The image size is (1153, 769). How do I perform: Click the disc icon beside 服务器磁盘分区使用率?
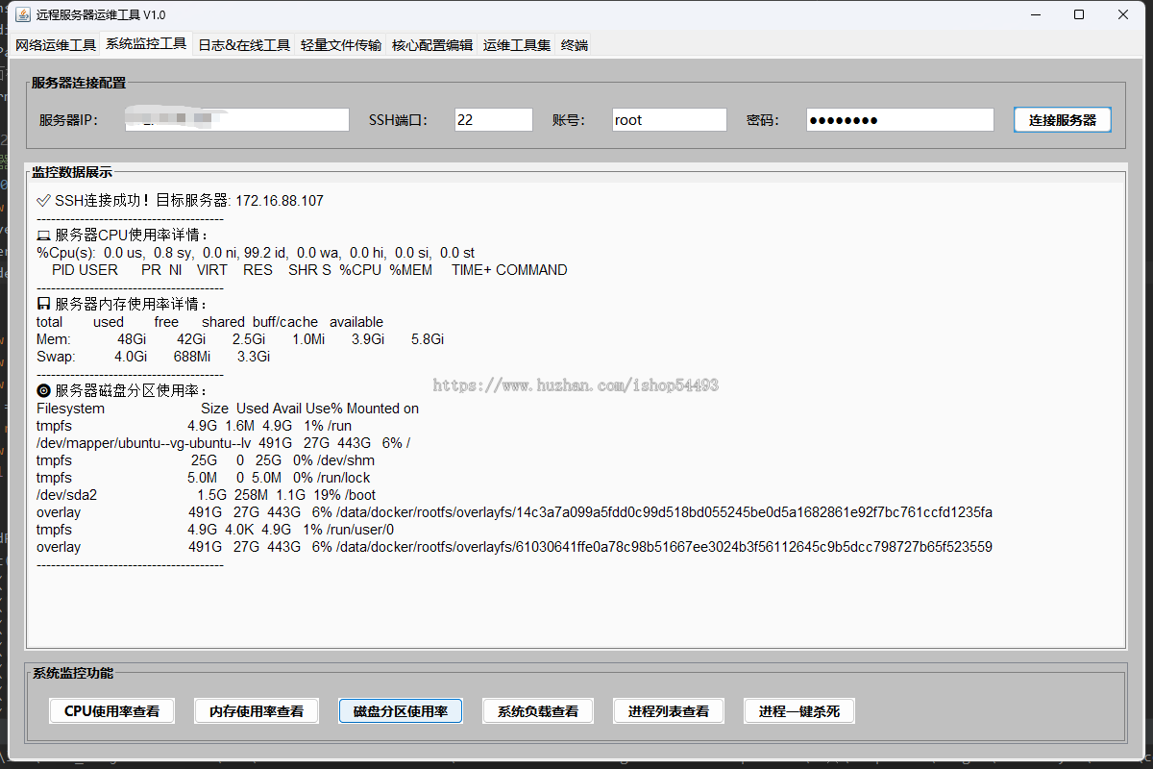coord(43,391)
